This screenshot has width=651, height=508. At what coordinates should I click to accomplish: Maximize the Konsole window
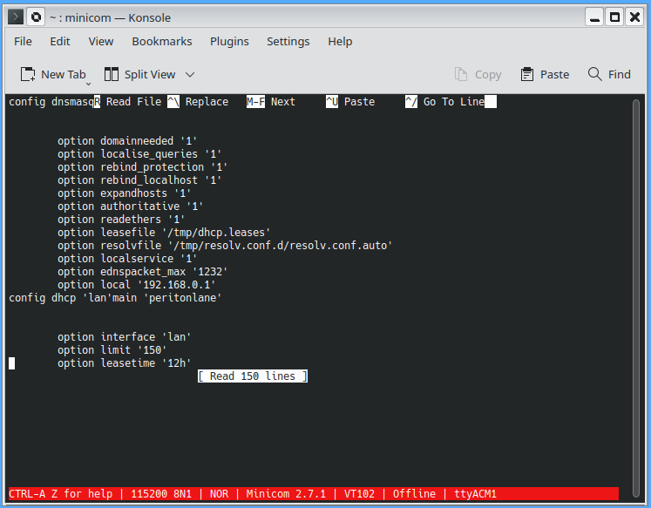coord(614,17)
